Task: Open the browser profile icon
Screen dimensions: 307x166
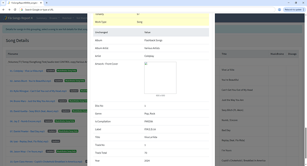Action: click(279, 10)
